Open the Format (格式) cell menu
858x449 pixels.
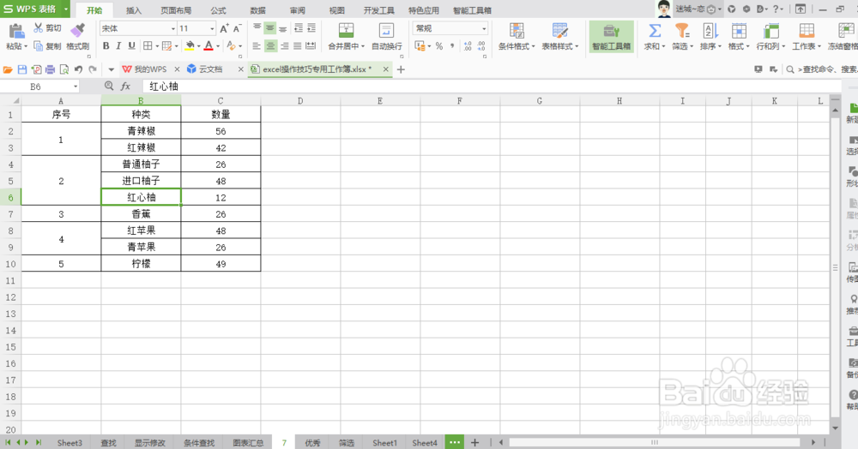coord(739,37)
